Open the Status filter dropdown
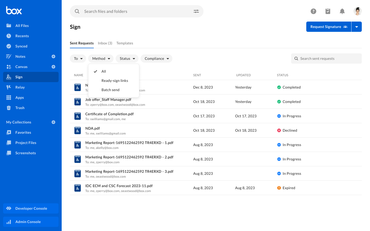370x231 pixels. point(127,59)
